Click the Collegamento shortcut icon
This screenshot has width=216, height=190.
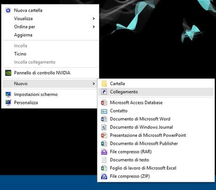(104, 92)
